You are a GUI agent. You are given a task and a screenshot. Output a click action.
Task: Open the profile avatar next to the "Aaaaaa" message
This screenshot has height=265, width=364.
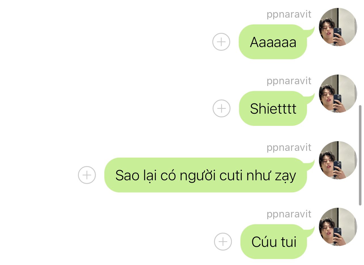pyautogui.click(x=338, y=27)
